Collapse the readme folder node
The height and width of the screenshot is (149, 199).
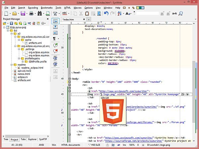[12, 65]
